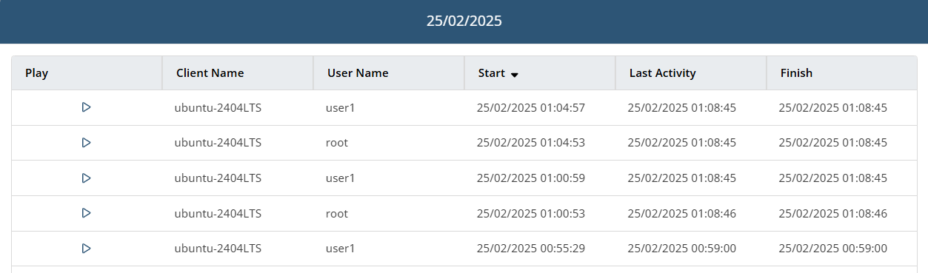
Task: Select user1 in the 00:55:29 session row
Action: (341, 249)
